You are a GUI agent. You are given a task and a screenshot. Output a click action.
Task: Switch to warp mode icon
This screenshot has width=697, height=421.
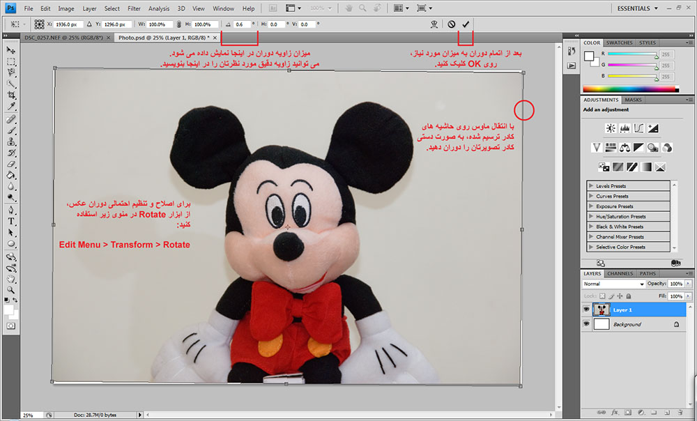[434, 24]
